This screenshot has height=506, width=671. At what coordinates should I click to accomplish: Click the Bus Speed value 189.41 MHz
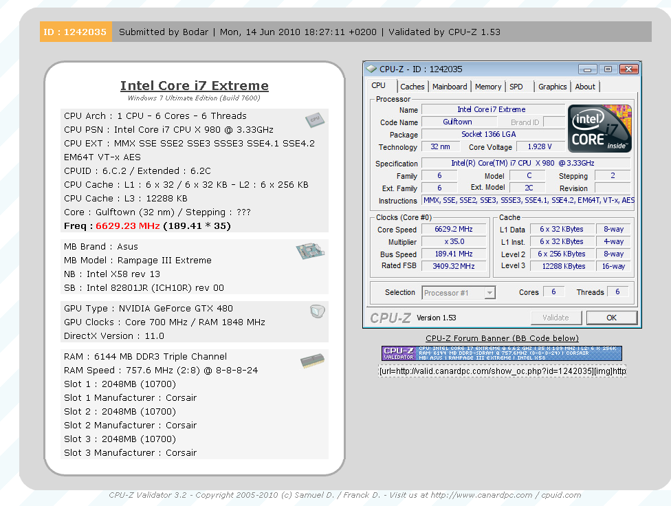pyautogui.click(x=454, y=254)
